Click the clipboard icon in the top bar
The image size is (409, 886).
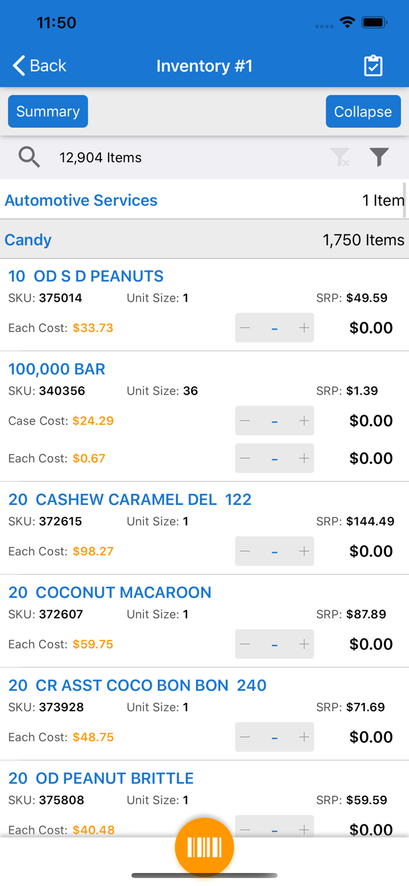pyautogui.click(x=374, y=66)
